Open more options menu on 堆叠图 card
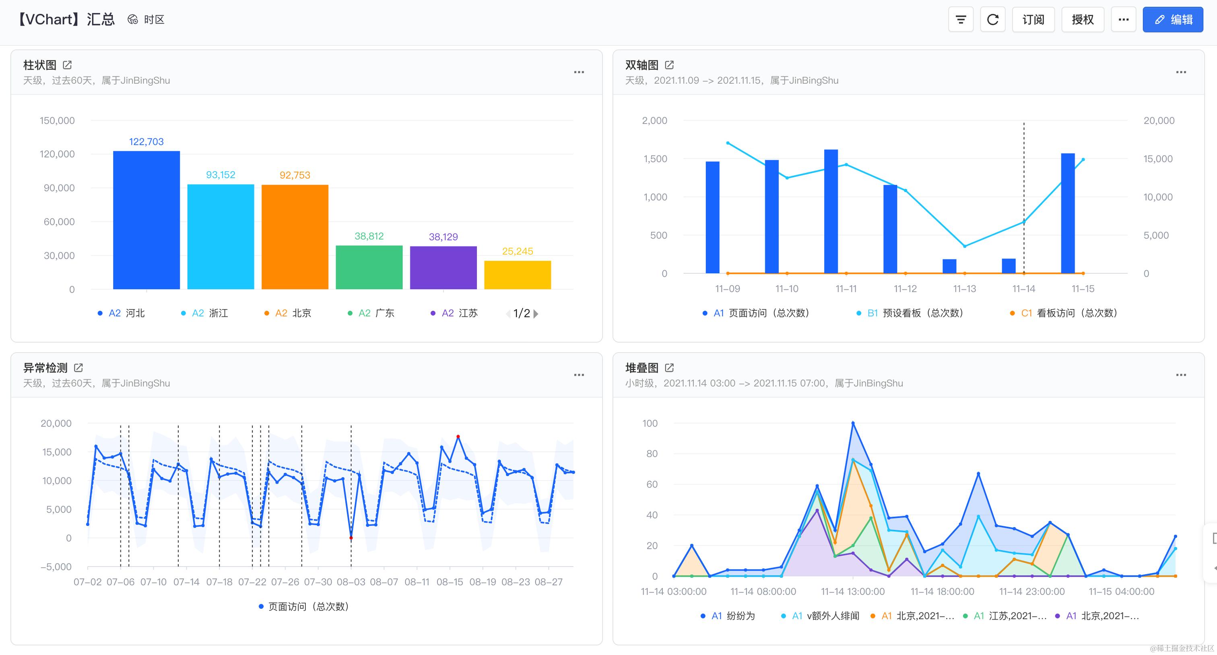The image size is (1217, 655). coord(1181,375)
